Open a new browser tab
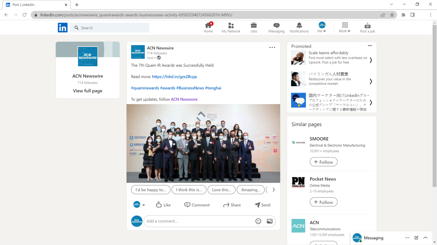This screenshot has width=437, height=245. tap(77, 5)
